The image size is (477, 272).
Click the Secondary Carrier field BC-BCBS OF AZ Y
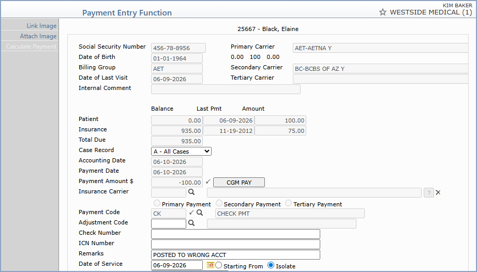point(381,69)
